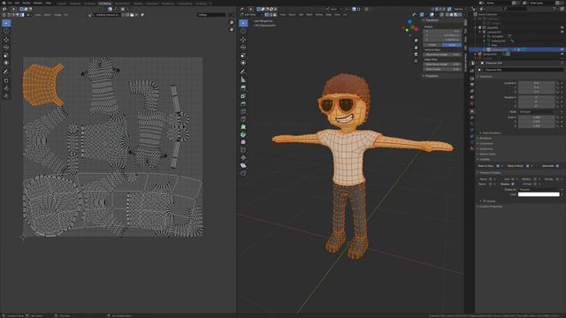Viewport: 566px width, 318px height.
Task: Expand the Relations panel
Action: coord(486,138)
